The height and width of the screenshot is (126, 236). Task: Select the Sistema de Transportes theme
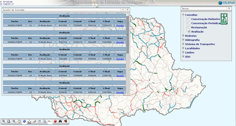point(200,44)
